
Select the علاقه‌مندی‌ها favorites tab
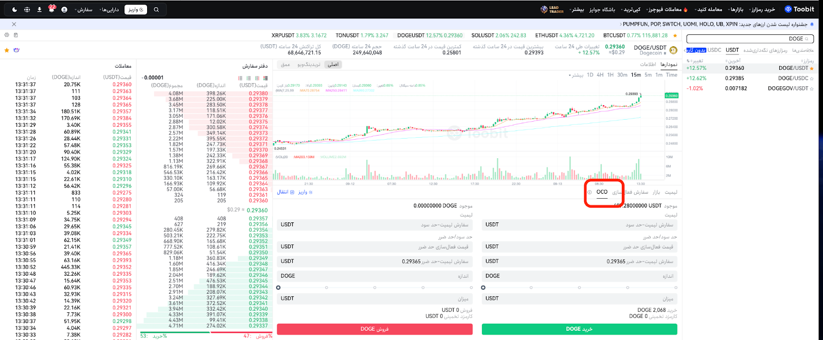[803, 50]
